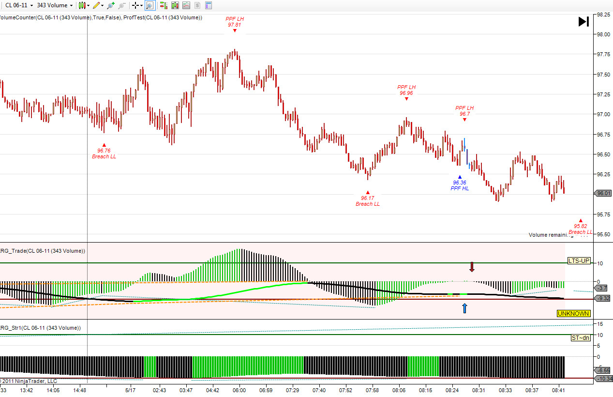Viewport: 613px width, 397px height.
Task: Open the indicators line chart icon
Action: (x=186, y=6)
